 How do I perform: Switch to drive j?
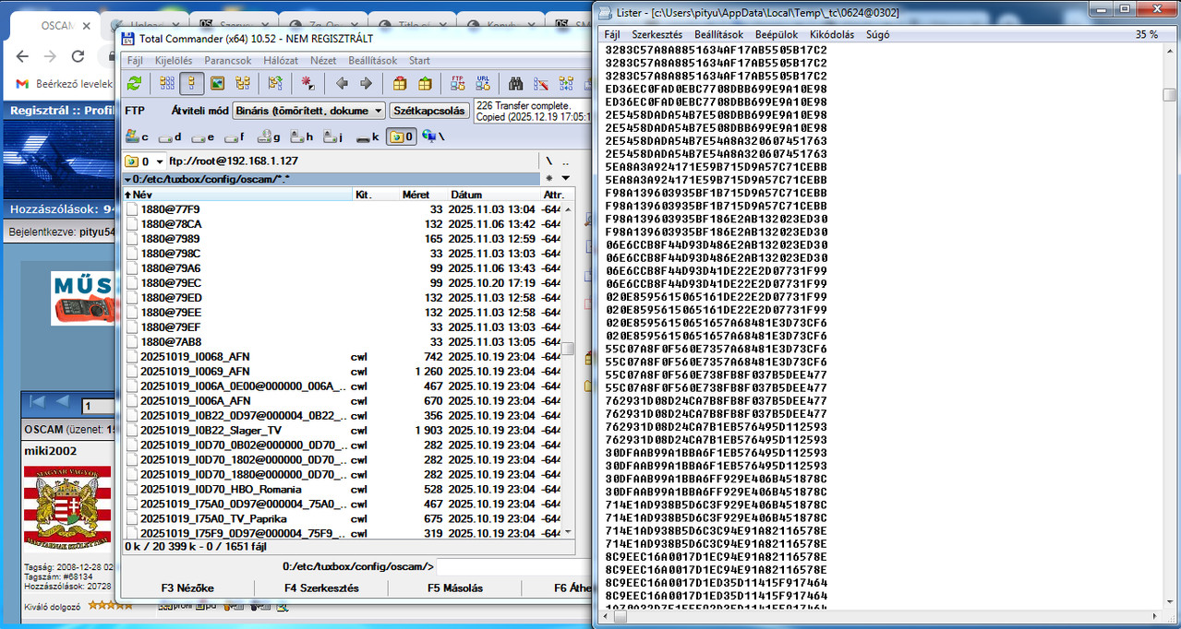pos(333,136)
